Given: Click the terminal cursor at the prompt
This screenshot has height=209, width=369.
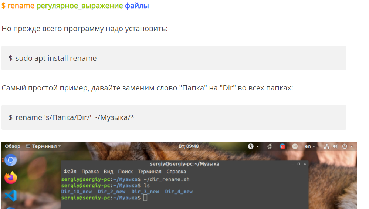Looking at the screenshot, I should click(x=145, y=198).
